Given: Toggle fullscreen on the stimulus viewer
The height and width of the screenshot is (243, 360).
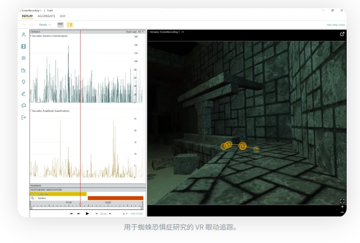Looking at the screenshot, I should pos(342,201).
